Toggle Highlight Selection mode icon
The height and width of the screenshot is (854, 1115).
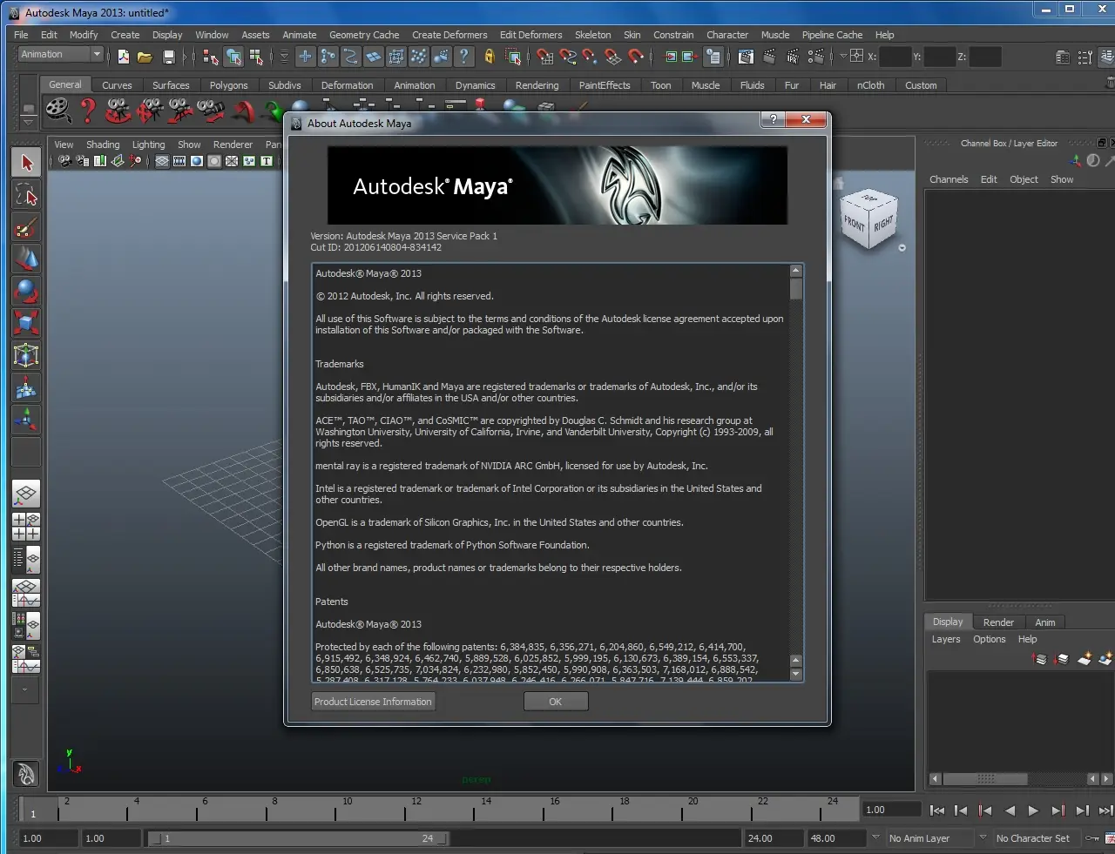point(514,57)
